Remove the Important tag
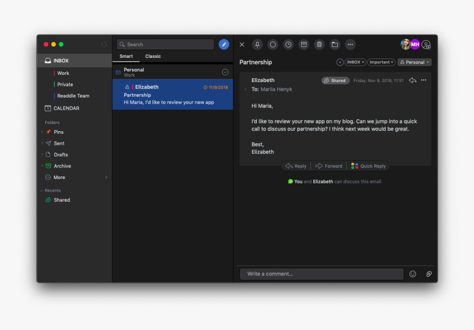The image size is (474, 330). click(392, 62)
